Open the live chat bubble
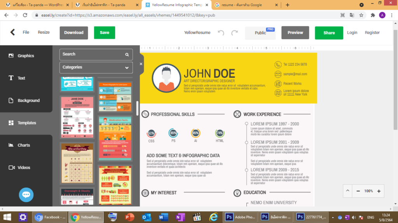The height and width of the screenshot is (223, 398). [26, 194]
